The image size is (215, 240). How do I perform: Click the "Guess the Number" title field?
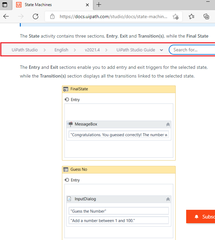click(119, 211)
